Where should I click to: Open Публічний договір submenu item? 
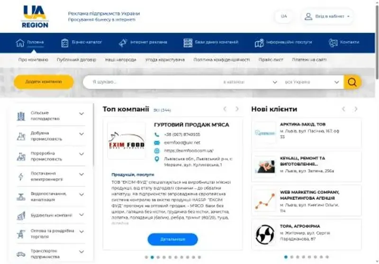click(x=76, y=60)
